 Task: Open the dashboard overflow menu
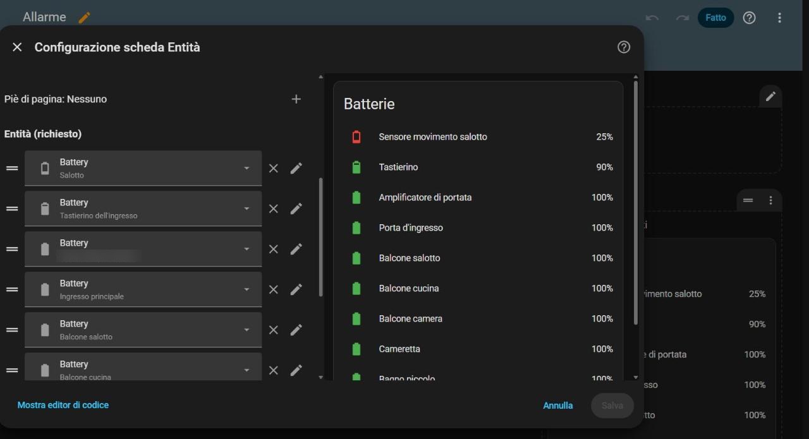[779, 18]
